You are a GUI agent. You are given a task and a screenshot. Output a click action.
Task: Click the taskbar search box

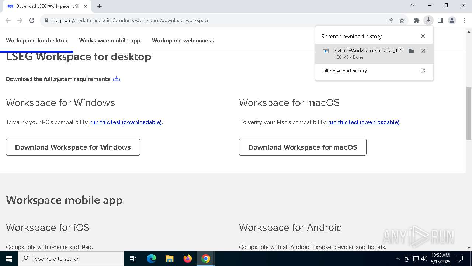(x=71, y=259)
